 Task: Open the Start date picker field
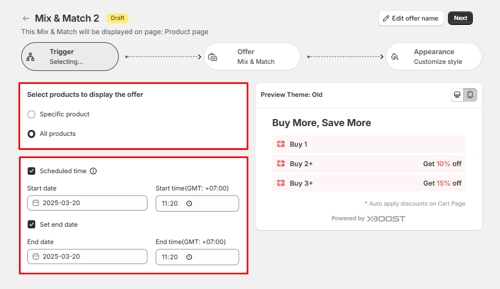tap(87, 203)
